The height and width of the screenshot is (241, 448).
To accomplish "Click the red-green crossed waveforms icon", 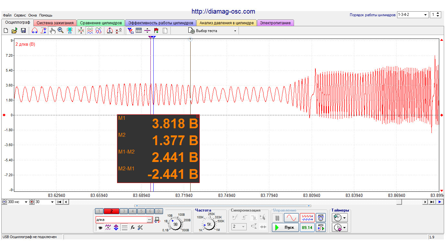I will click(x=81, y=30).
